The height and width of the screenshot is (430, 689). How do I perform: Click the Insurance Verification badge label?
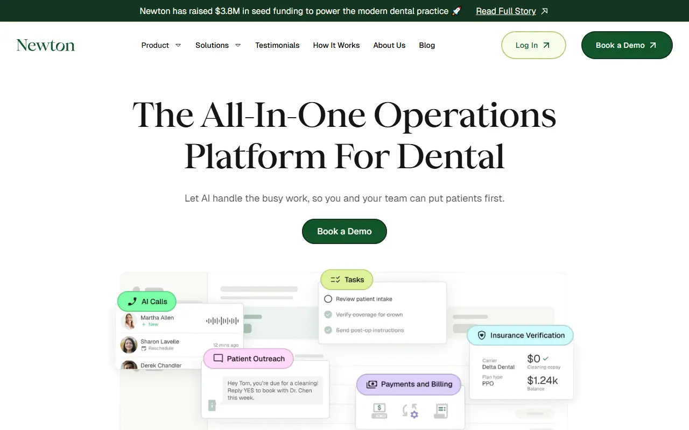point(528,335)
